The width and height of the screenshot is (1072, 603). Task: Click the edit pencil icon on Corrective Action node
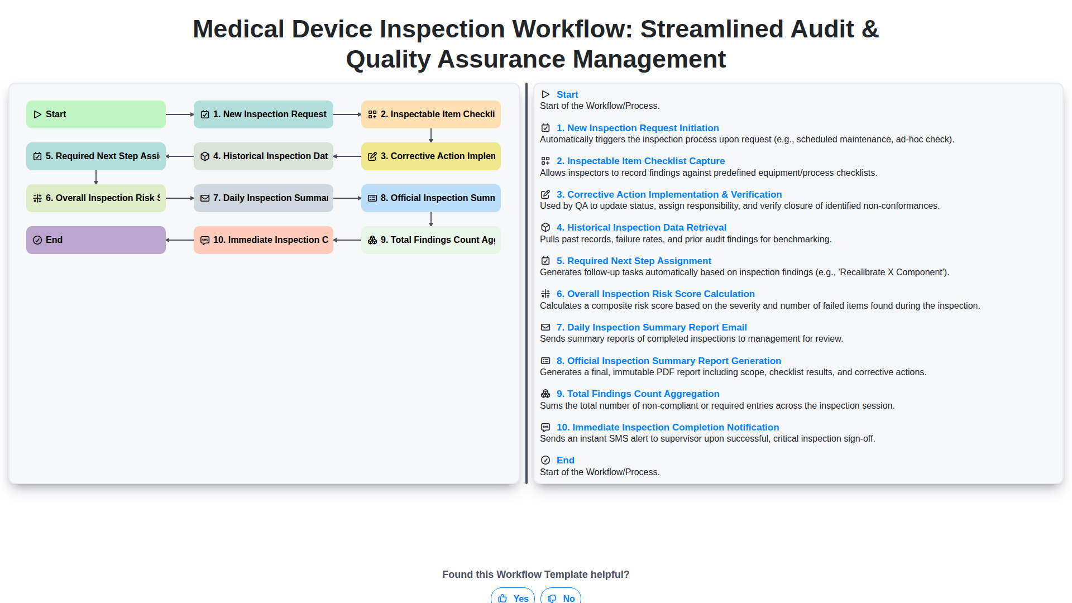click(372, 156)
